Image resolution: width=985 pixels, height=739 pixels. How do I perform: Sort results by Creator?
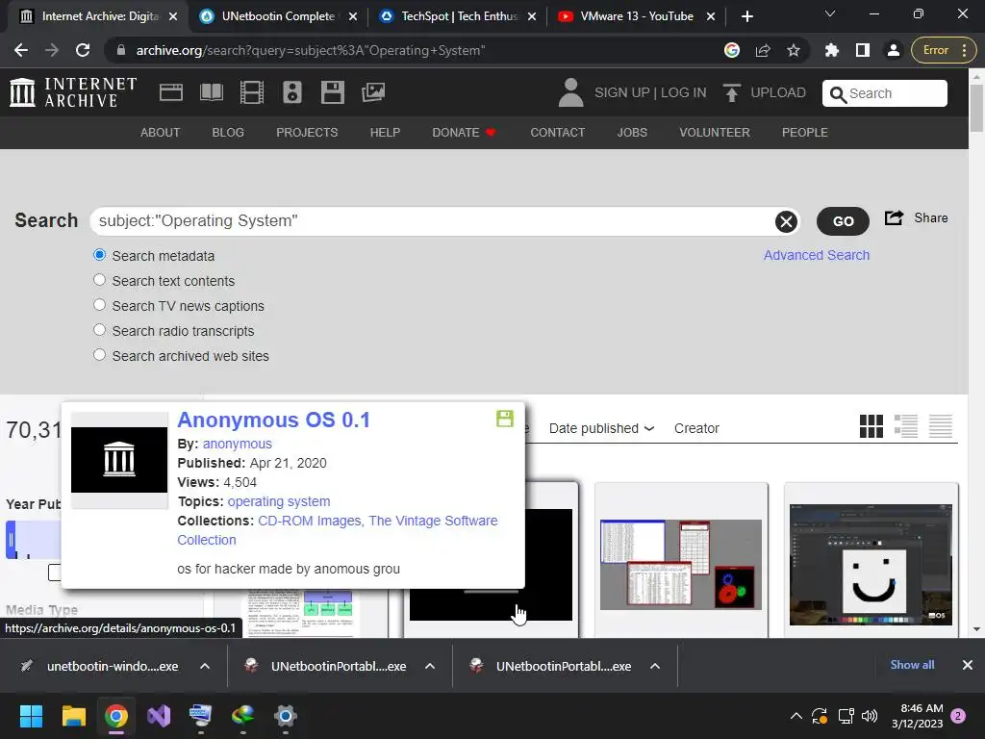coord(696,428)
